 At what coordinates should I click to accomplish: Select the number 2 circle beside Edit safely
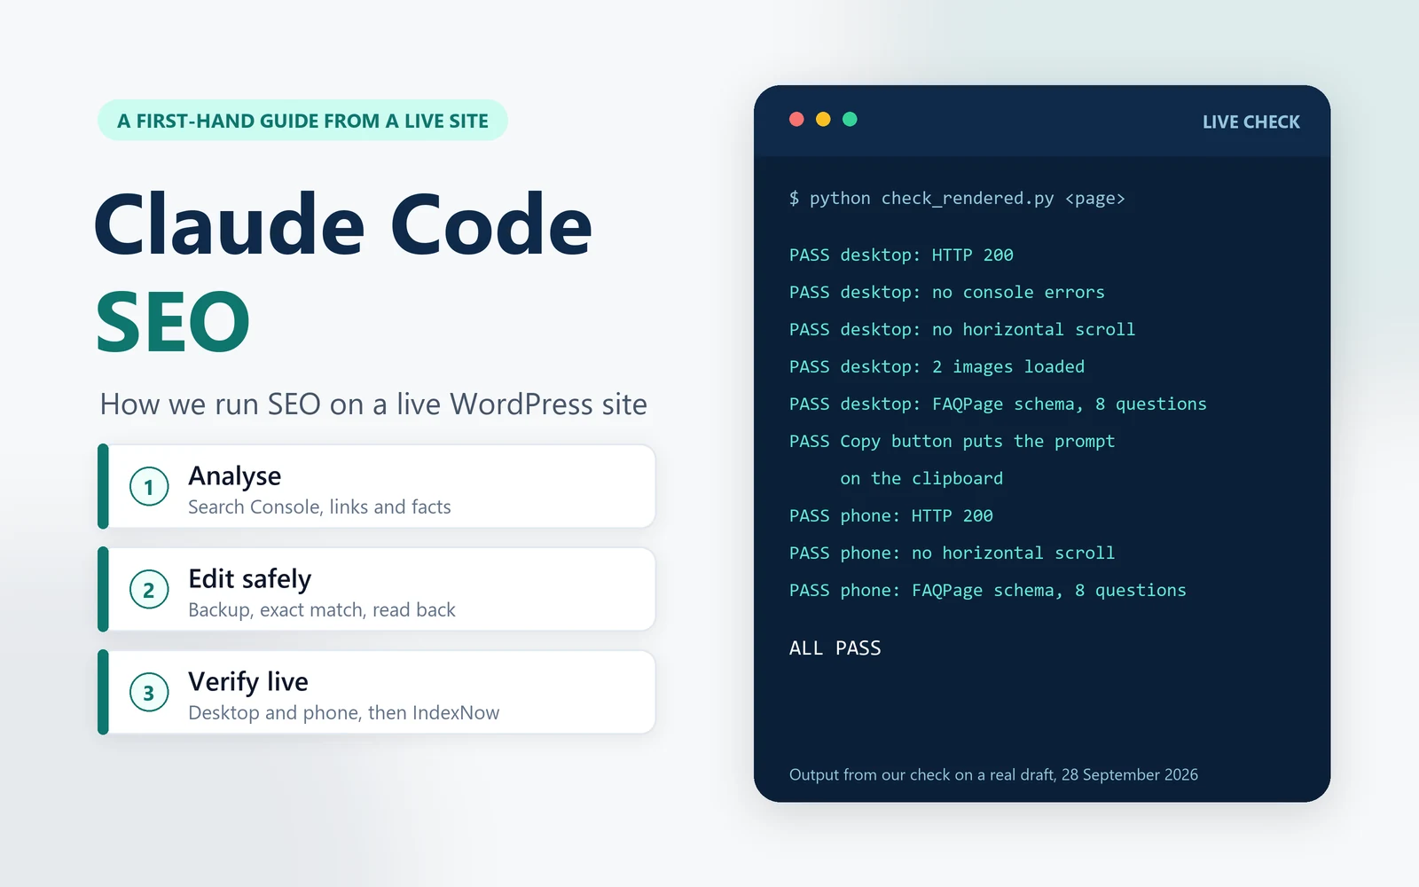coord(149,590)
